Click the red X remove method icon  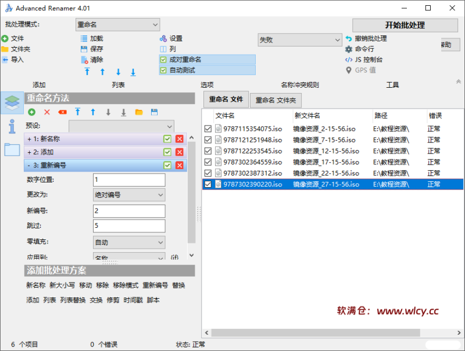[x=47, y=112]
